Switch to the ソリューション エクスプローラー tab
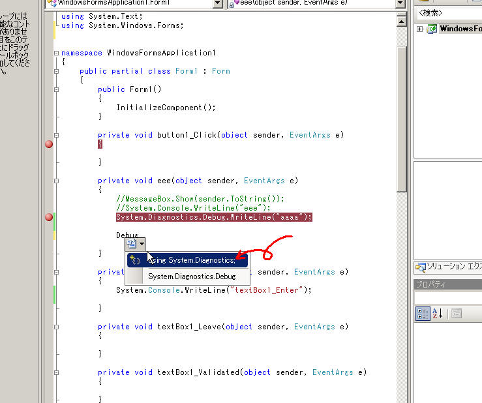The width and height of the screenshot is (482, 403). (454, 266)
